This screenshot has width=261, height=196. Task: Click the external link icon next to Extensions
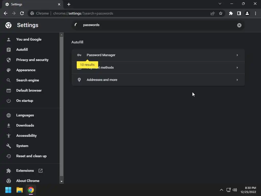(x=41, y=170)
